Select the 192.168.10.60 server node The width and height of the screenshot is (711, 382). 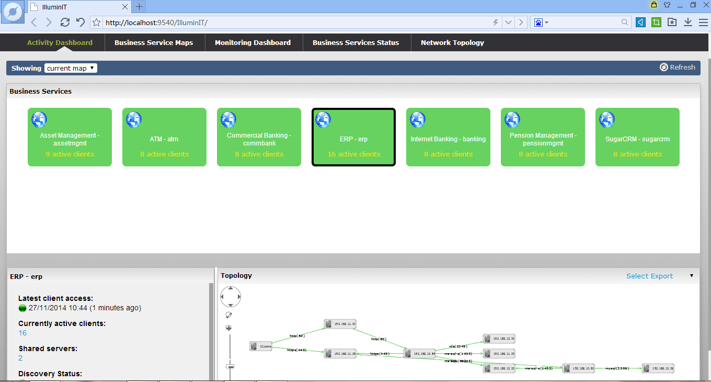click(579, 368)
